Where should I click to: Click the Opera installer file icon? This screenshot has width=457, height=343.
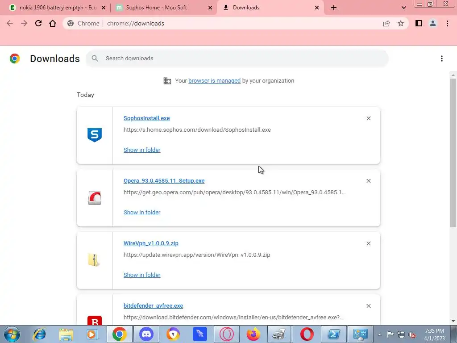coord(95,198)
